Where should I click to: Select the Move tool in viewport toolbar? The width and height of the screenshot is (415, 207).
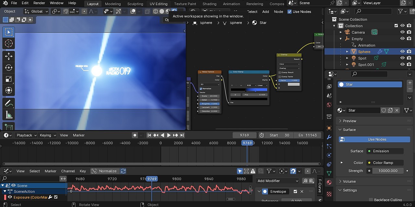click(9, 56)
